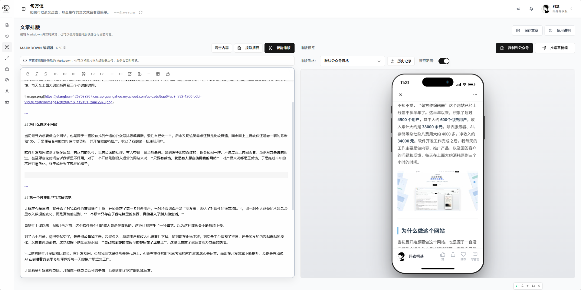The width and height of the screenshot is (581, 290).
Task: Insert a table via toolbar icon
Action: tap(158, 74)
